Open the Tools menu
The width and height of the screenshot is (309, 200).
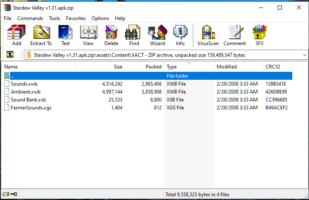click(54, 18)
